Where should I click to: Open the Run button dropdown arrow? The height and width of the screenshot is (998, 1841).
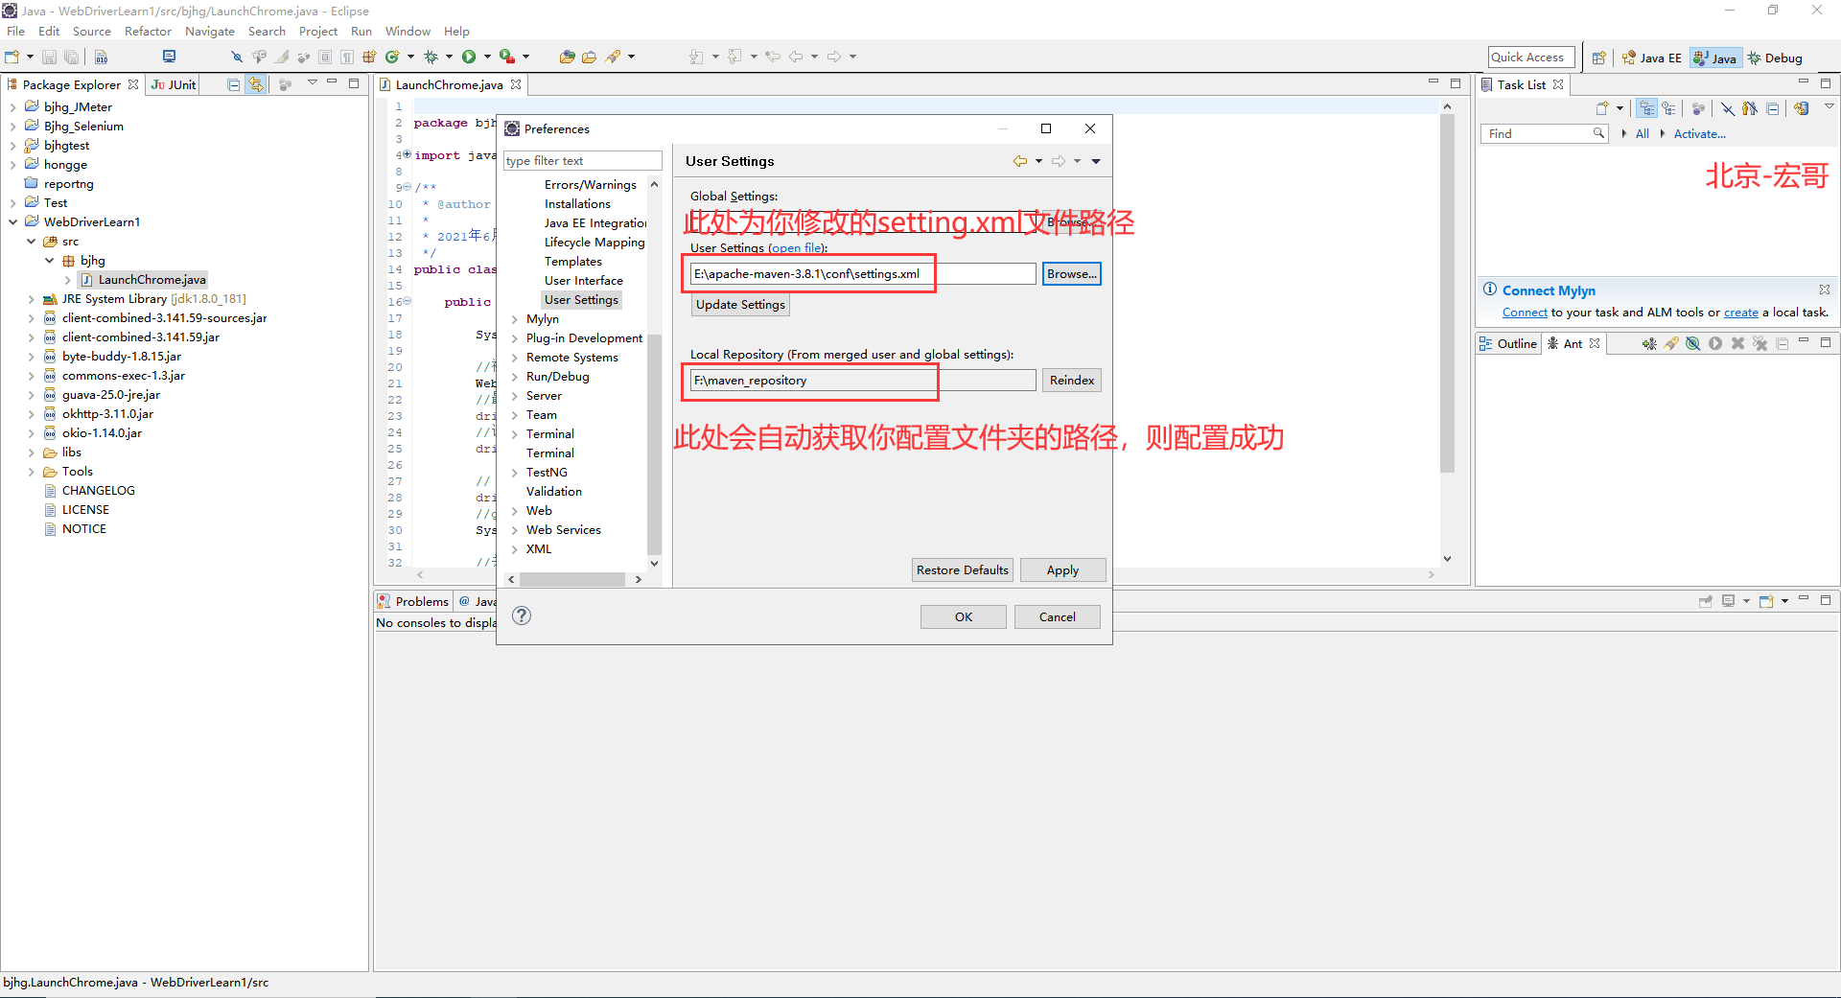coord(487,58)
